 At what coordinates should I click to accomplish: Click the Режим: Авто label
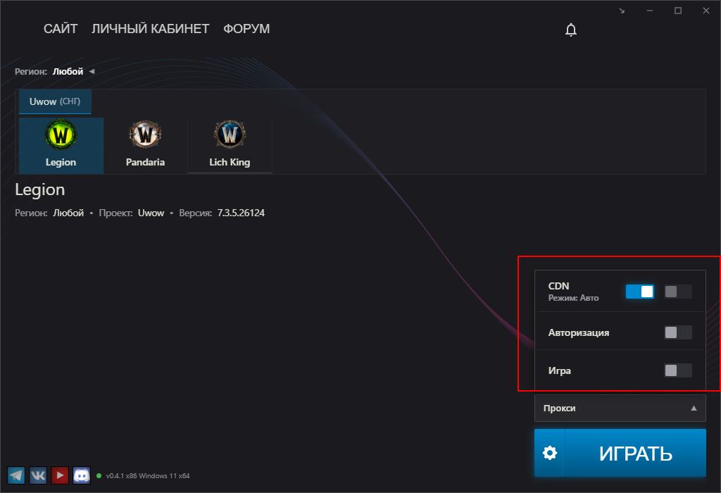click(573, 298)
